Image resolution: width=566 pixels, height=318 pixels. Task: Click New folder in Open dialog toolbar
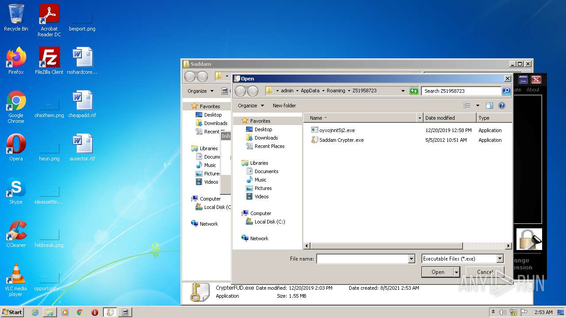pos(284,106)
